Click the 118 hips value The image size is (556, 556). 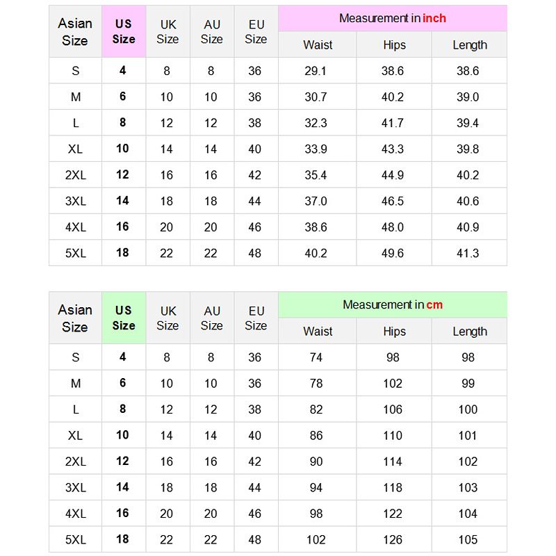coord(393,487)
